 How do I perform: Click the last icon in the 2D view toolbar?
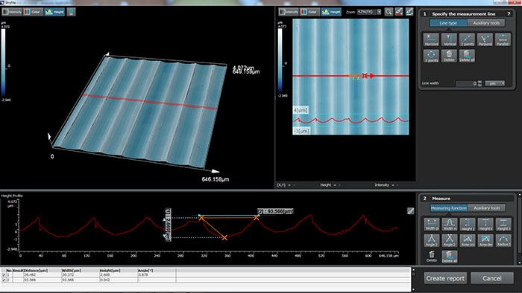coord(409,12)
